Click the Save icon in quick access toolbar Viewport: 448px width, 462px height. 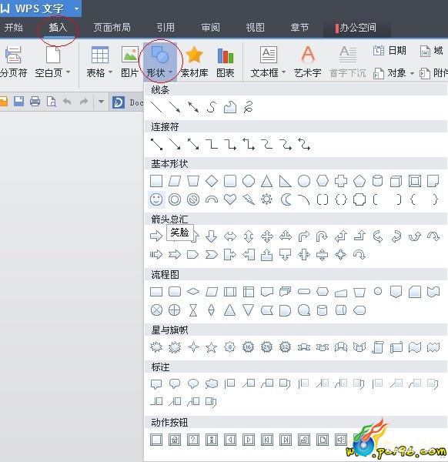pyautogui.click(x=18, y=102)
